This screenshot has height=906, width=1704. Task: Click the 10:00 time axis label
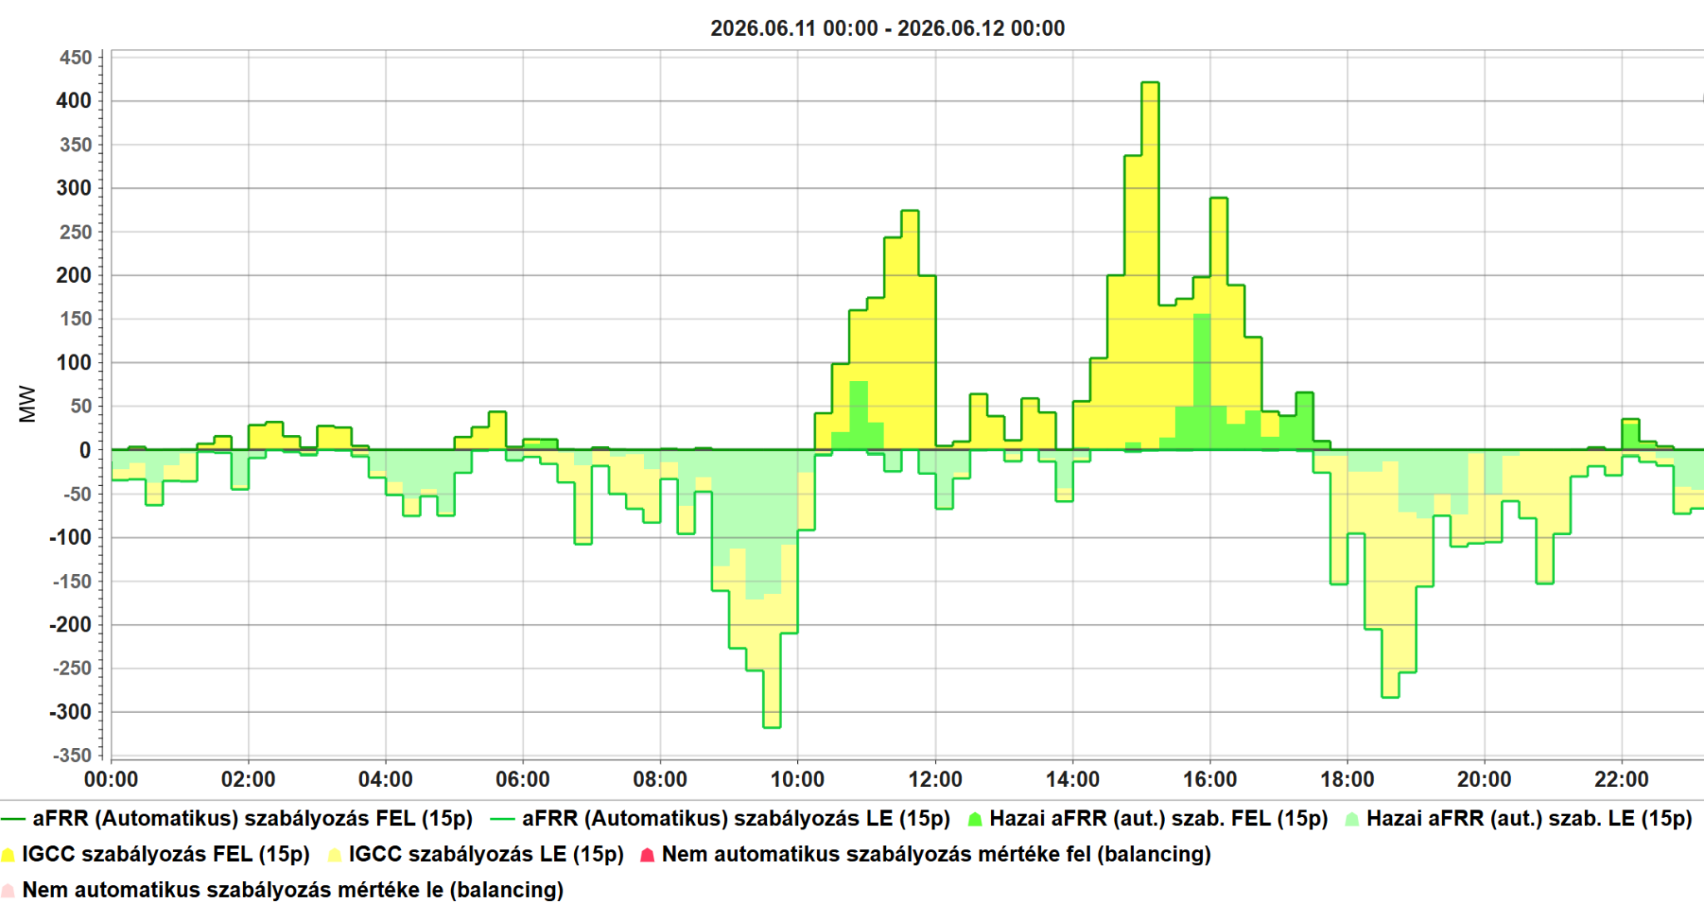tap(798, 780)
